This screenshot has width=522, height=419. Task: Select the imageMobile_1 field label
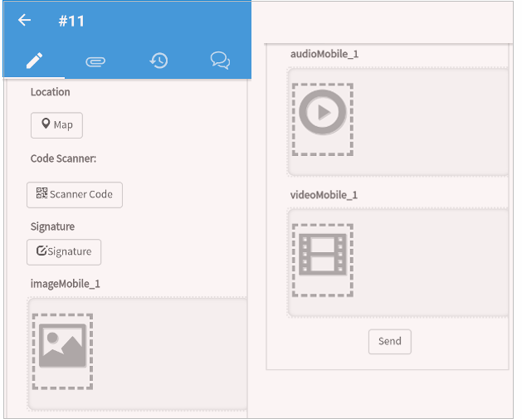(x=65, y=284)
